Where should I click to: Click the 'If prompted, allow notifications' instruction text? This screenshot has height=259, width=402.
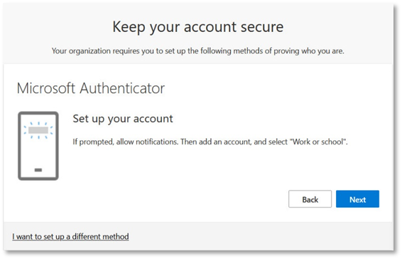tap(125, 142)
